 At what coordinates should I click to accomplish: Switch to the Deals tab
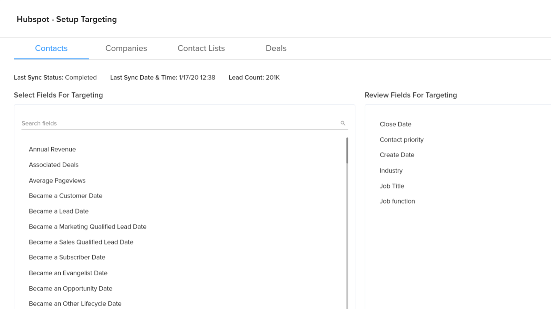point(275,48)
